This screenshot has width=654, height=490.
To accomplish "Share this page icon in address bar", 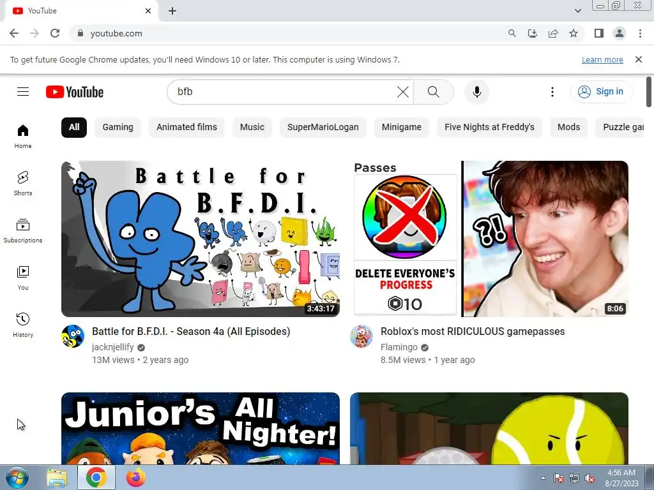I will (553, 33).
